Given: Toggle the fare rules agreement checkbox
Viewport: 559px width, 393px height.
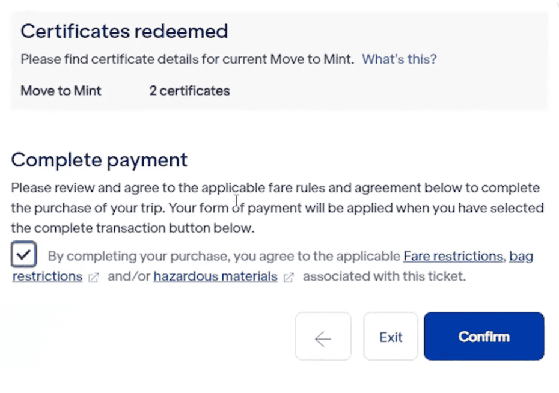Looking at the screenshot, I should (23, 255).
